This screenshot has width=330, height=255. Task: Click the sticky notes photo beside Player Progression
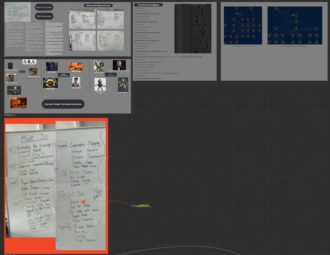[x=18, y=12]
